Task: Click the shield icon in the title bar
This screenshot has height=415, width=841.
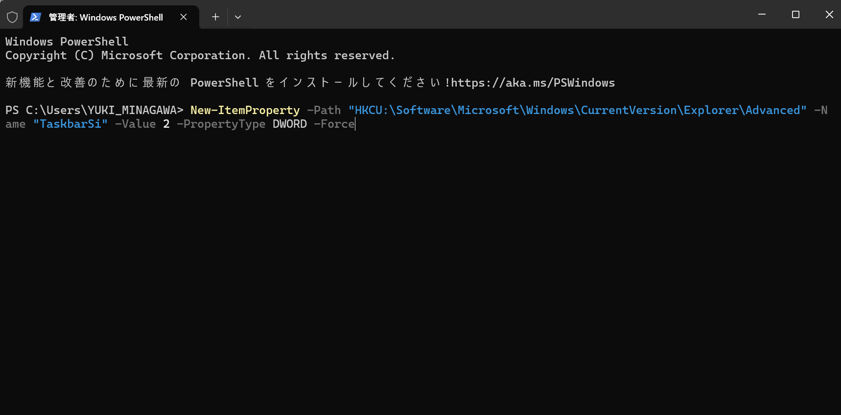Action: [x=12, y=17]
